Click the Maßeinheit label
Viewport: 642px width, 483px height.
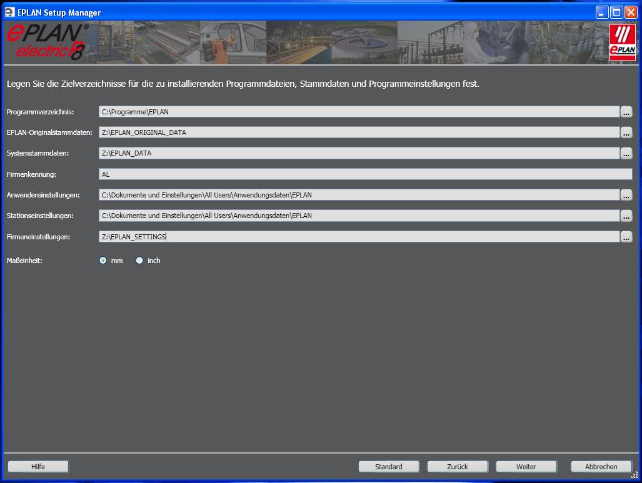[x=24, y=261]
